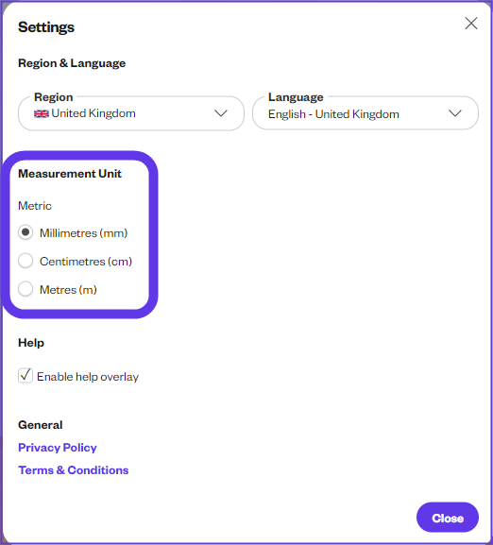
Task: Expand the Language chevron arrow
Action: (x=455, y=113)
